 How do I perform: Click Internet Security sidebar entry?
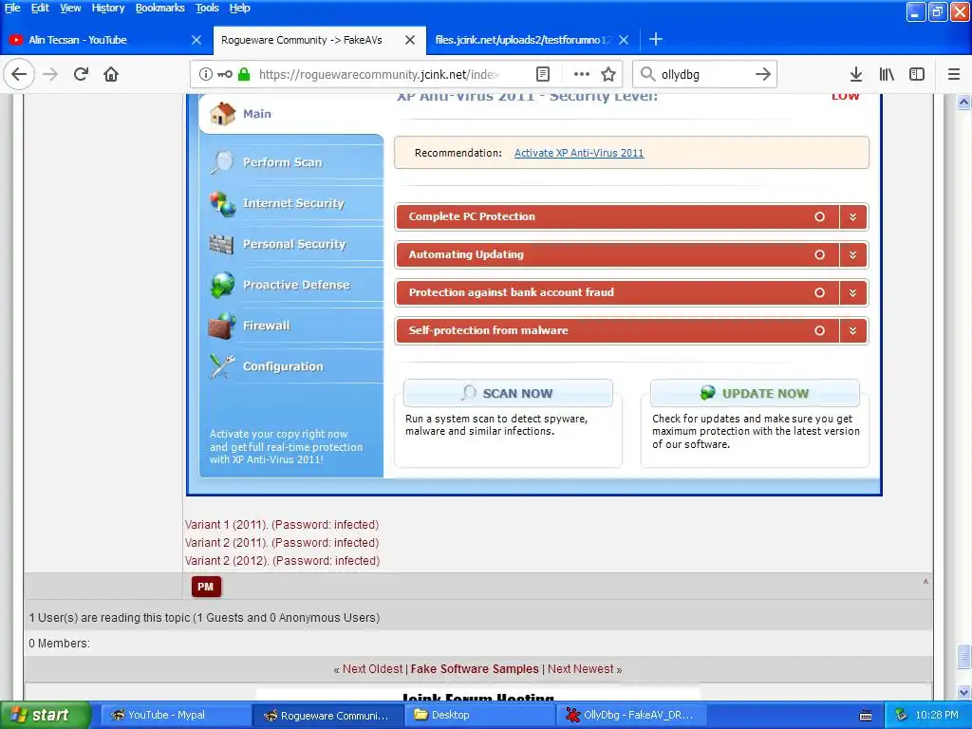coord(293,203)
